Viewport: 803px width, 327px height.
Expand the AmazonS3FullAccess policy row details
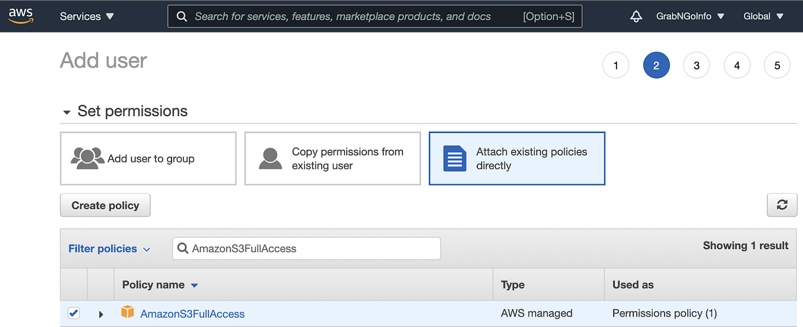tap(101, 314)
